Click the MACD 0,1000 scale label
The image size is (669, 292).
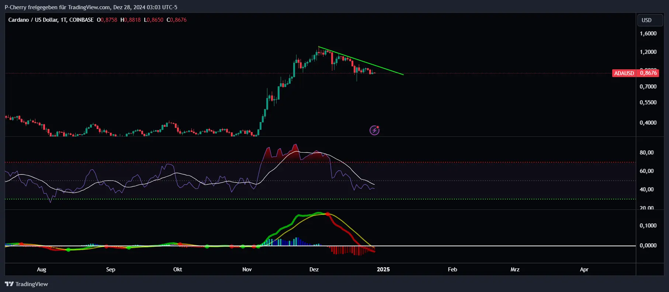648,226
